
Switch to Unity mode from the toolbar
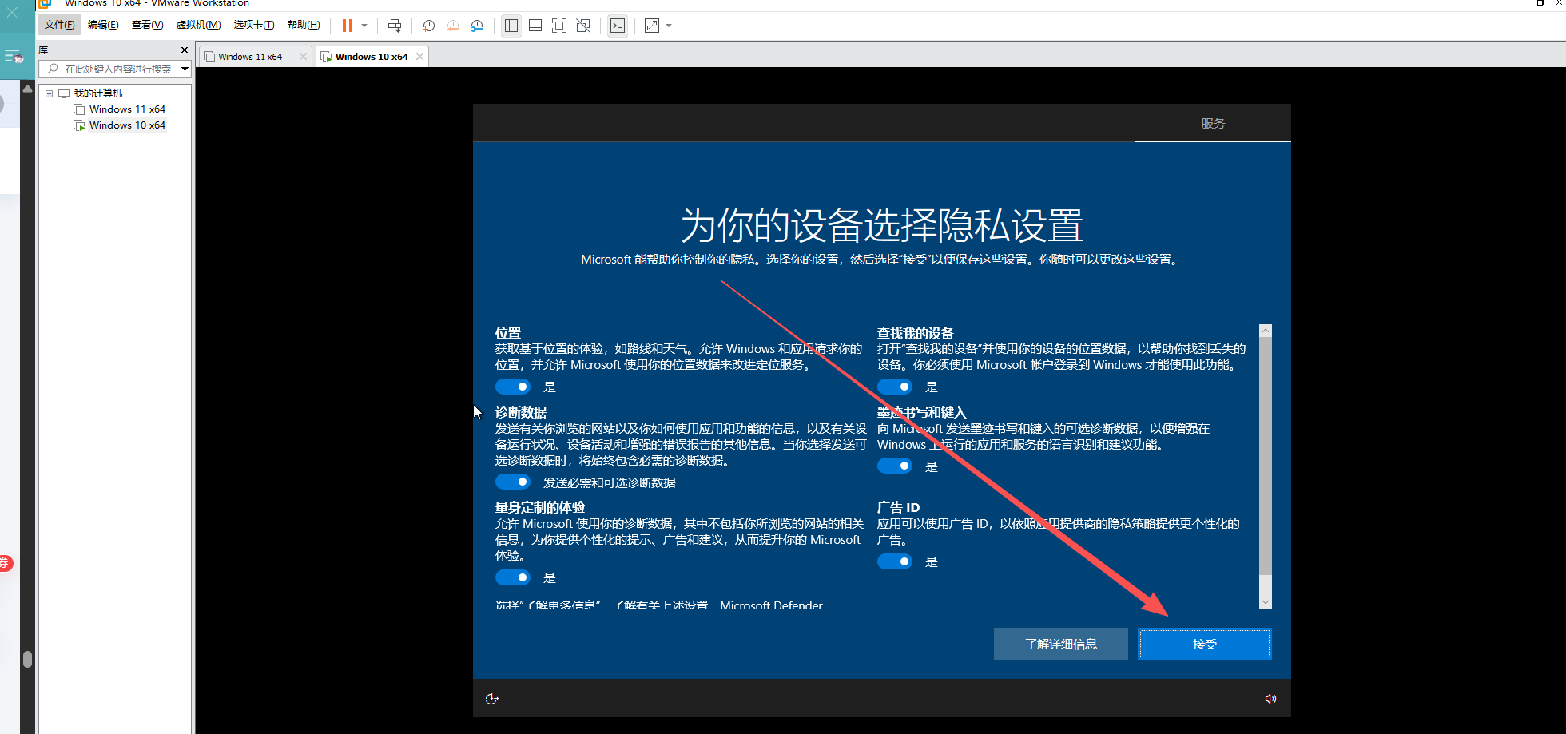(x=583, y=26)
